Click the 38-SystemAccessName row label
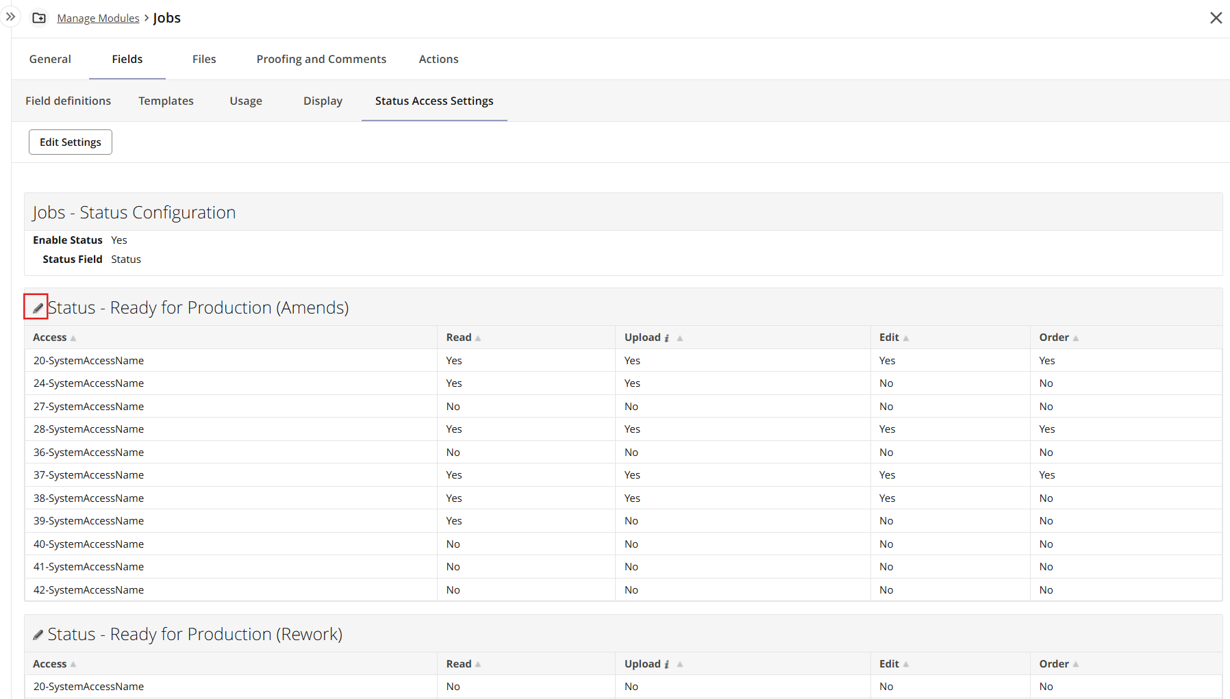Viewport: 1230px width, 699px height. coord(88,498)
